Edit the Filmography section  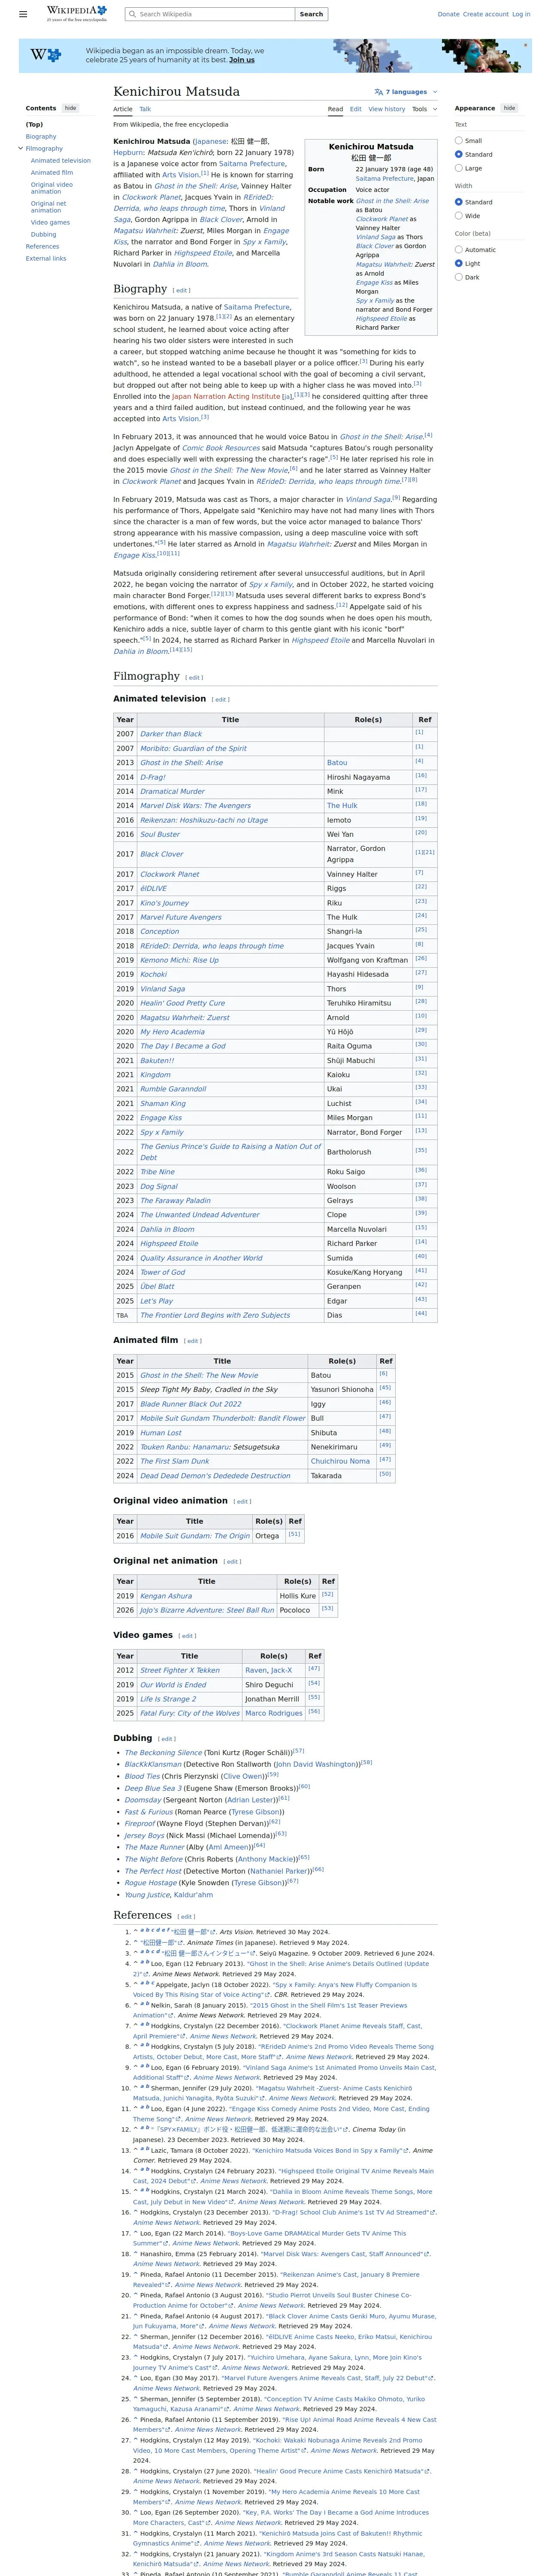(x=194, y=678)
